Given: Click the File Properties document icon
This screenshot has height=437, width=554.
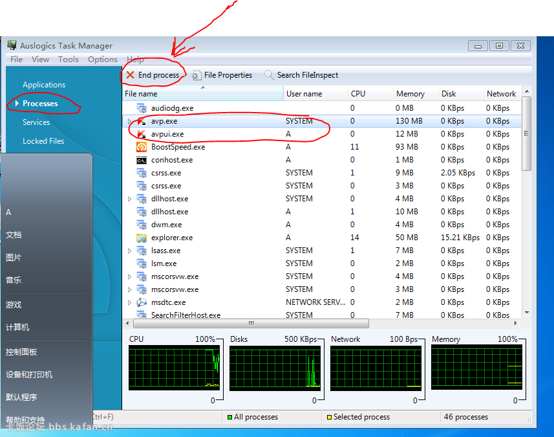Looking at the screenshot, I should pos(197,75).
